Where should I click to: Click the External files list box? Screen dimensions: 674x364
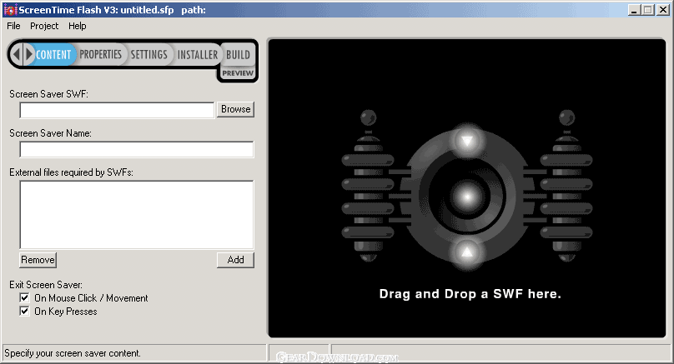(137, 215)
